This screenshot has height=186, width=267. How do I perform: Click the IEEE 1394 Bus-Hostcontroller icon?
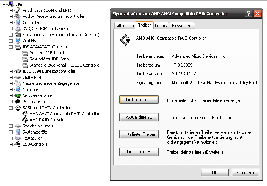[x=18, y=71]
